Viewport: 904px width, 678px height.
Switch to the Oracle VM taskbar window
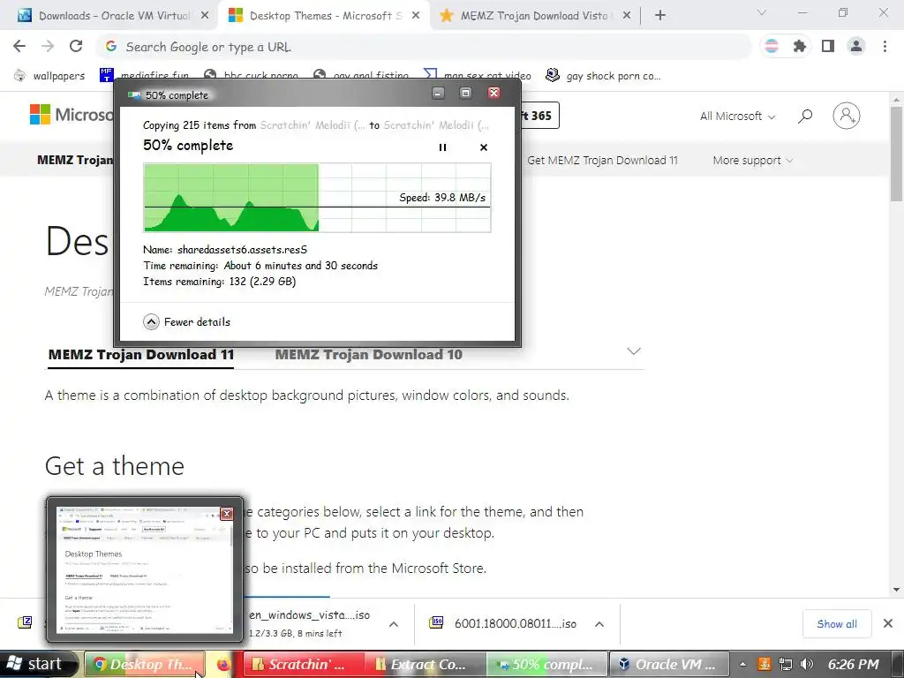669,664
